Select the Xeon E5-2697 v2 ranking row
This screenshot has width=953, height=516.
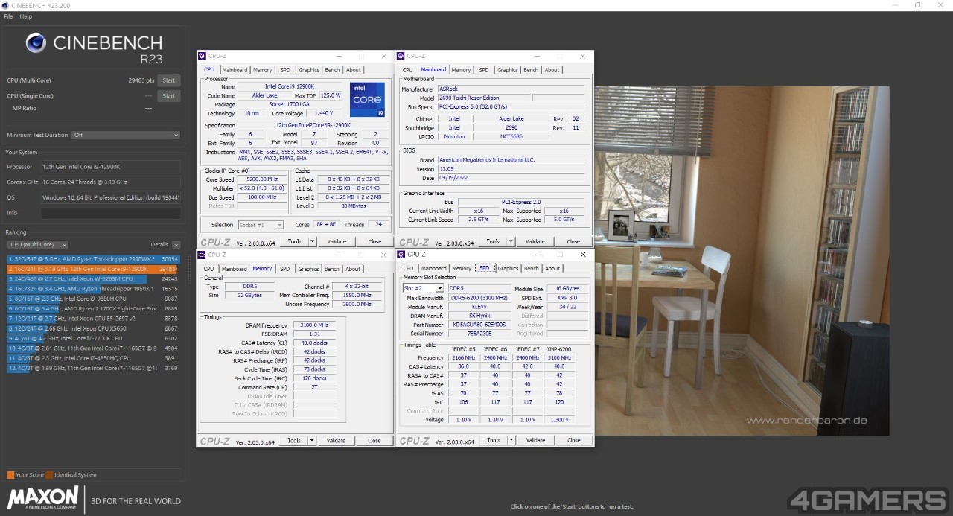coord(93,318)
